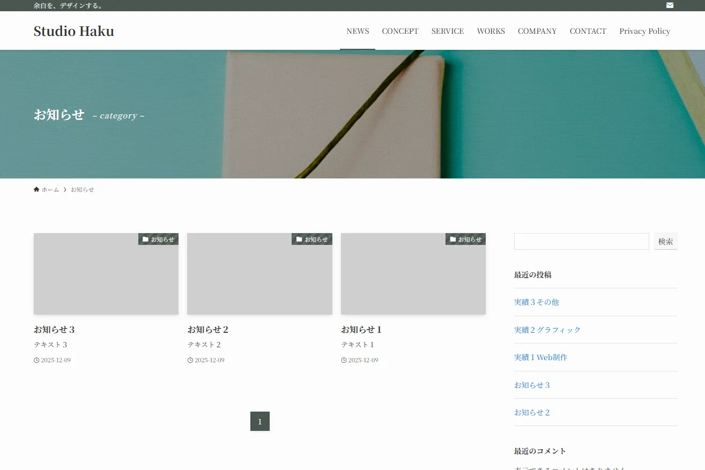Click the envelope icon in the top bar
Image resolution: width=705 pixels, height=470 pixels.
(x=669, y=5)
